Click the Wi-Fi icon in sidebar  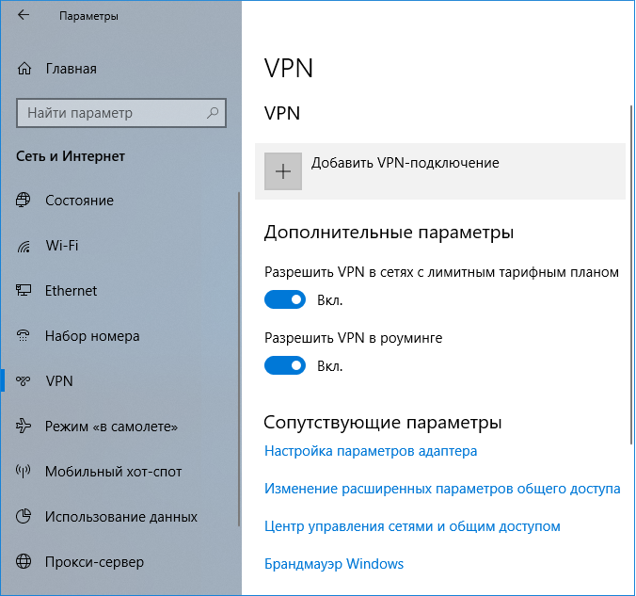[x=24, y=247]
